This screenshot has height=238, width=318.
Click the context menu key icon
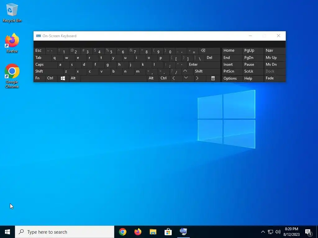(x=213, y=78)
